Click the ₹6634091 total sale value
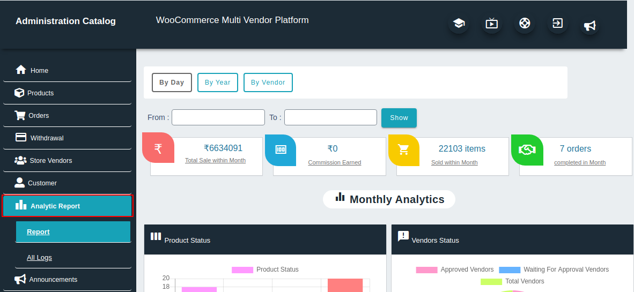This screenshot has width=634, height=292. (223, 148)
